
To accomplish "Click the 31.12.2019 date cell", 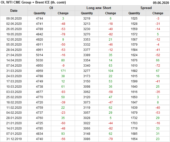I will tap(14, 139).
